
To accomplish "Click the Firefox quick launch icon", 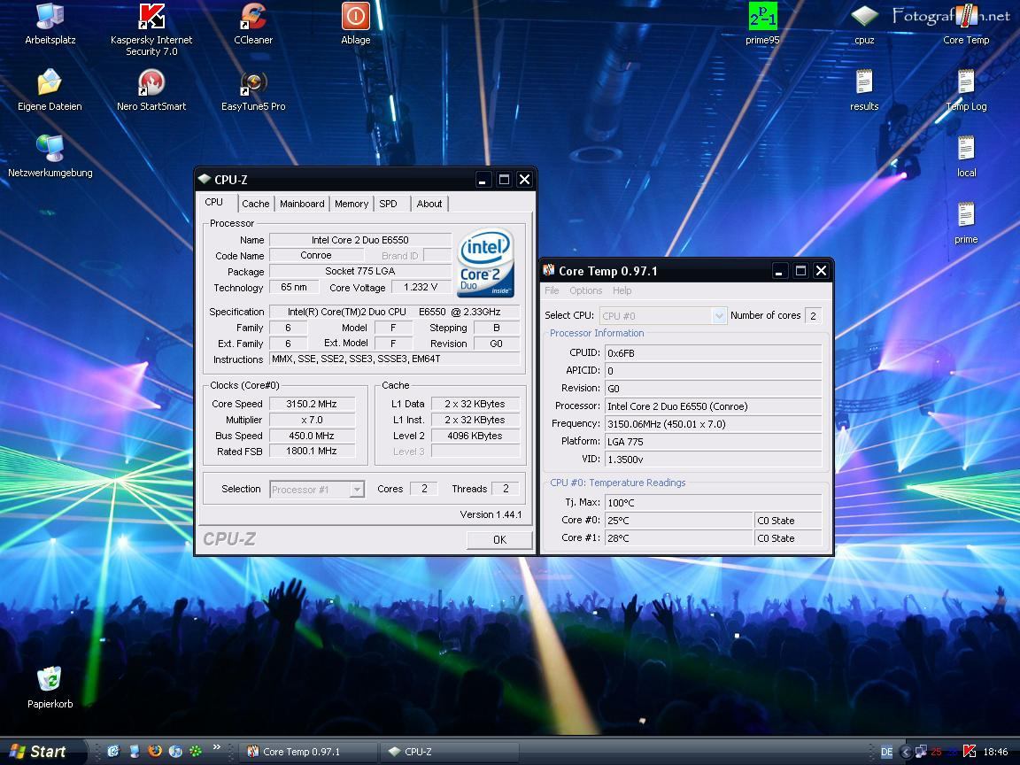I will point(155,752).
